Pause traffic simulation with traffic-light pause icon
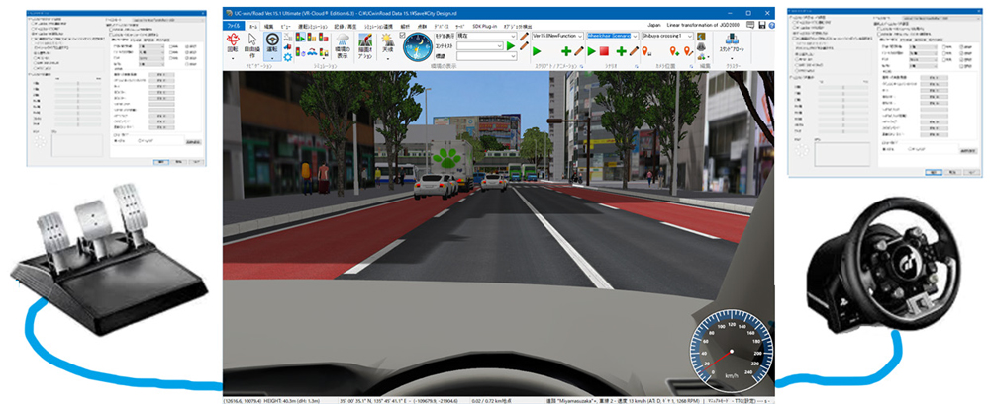The width and height of the screenshot is (990, 404). tap(311, 38)
